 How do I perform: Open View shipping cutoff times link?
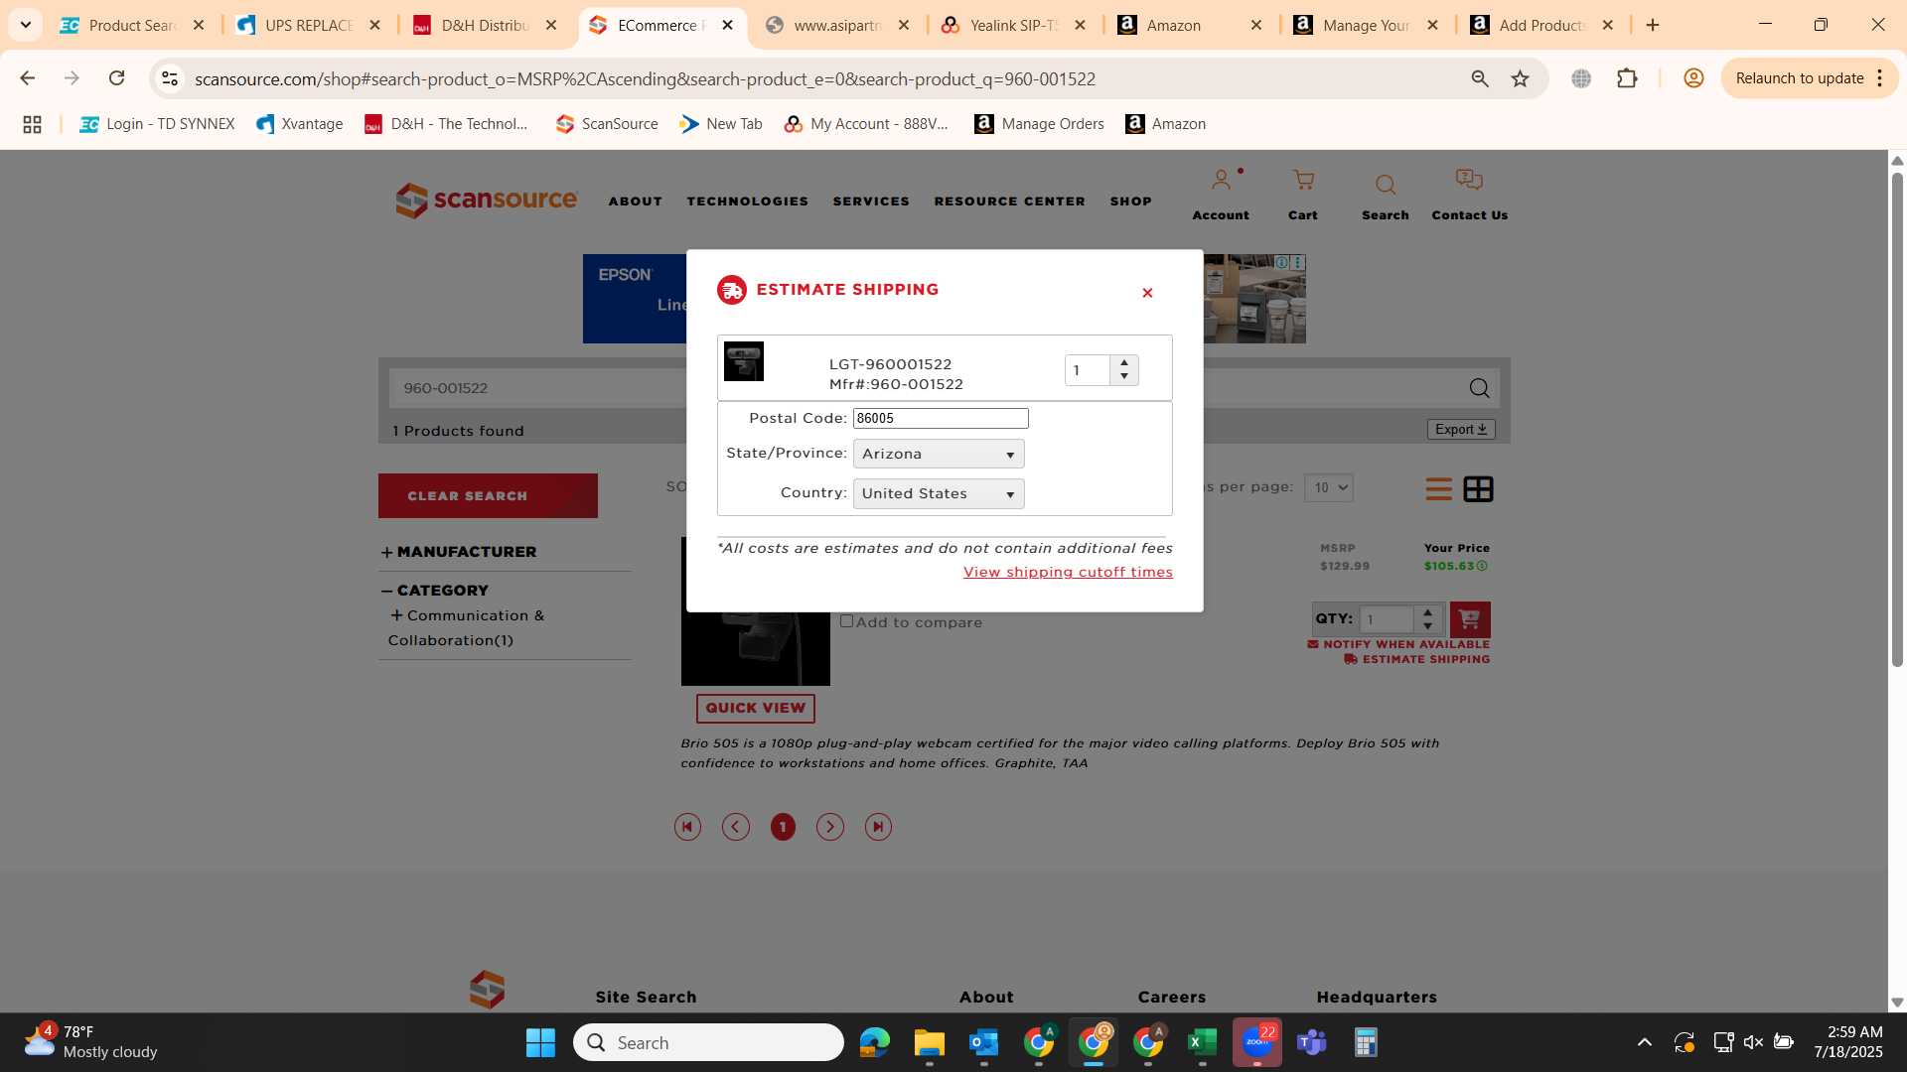(1068, 573)
